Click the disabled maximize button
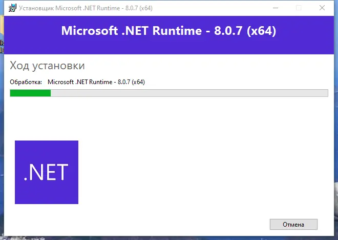 coord(299,8)
